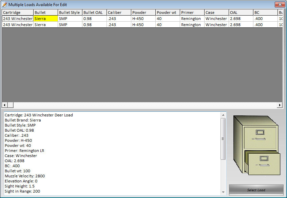Click H-450 powder cell in first row
Screen dimensions: 287x198
point(143,19)
